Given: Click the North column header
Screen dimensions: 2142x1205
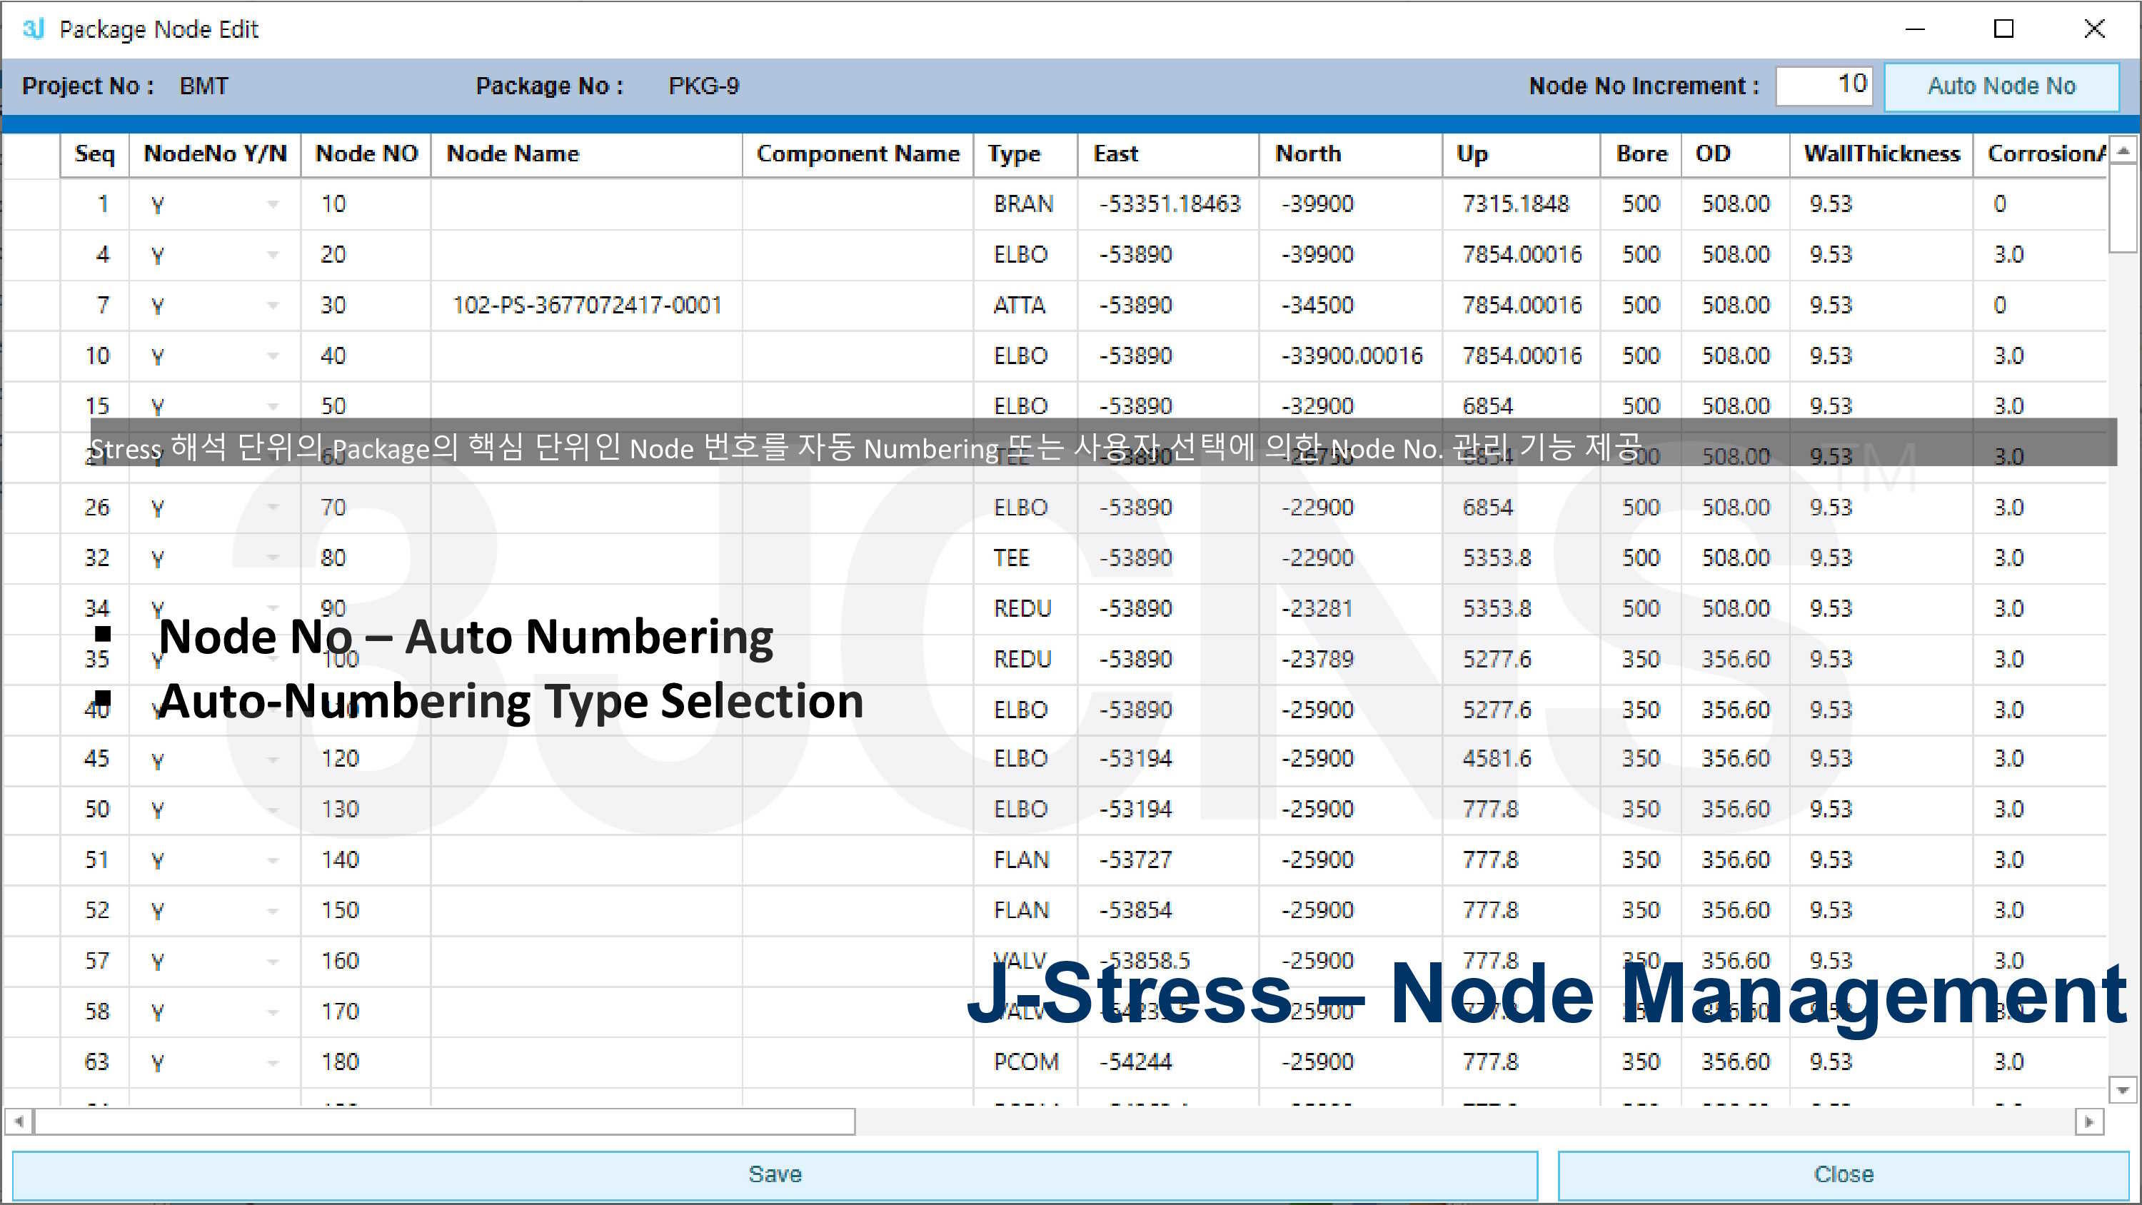Looking at the screenshot, I should [x=1350, y=155].
